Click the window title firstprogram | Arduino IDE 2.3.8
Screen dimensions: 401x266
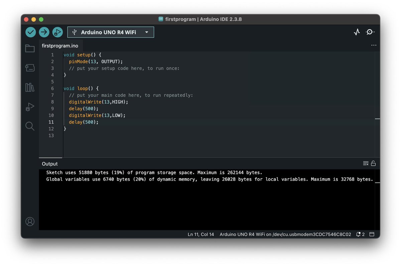coord(204,19)
